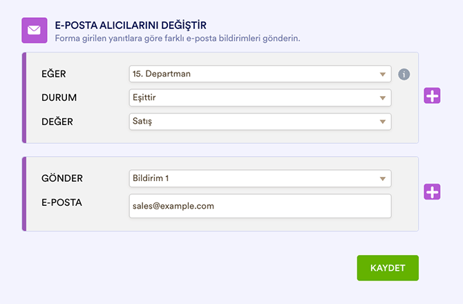Click into the sales@example.com email field

click(260, 206)
